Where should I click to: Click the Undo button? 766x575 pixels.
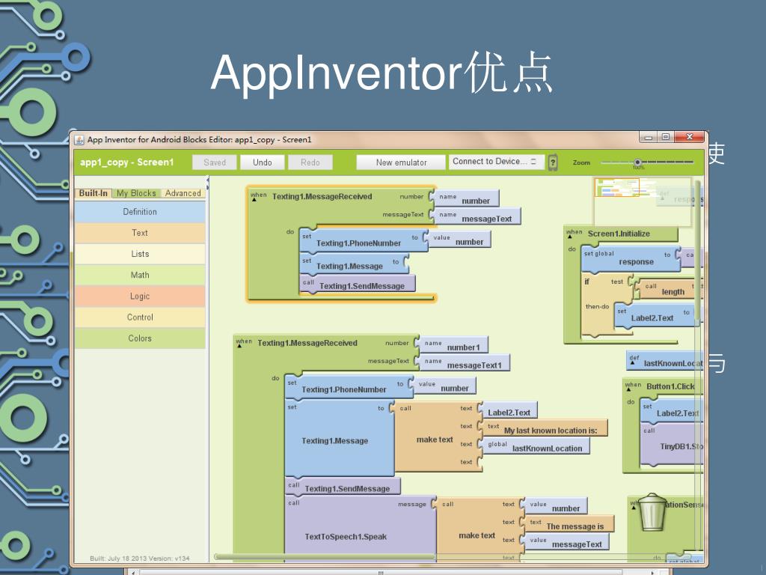(263, 162)
